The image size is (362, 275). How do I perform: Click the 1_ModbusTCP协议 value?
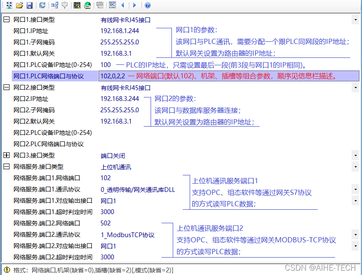click(x=128, y=235)
